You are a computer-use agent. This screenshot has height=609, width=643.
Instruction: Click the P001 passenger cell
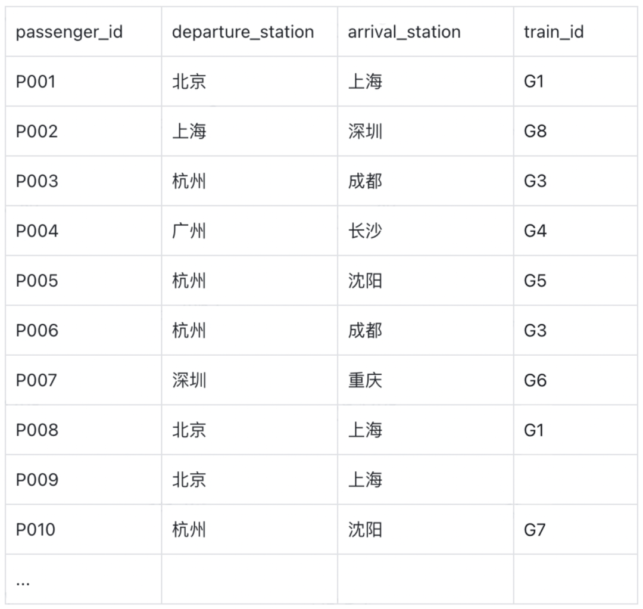(36, 82)
